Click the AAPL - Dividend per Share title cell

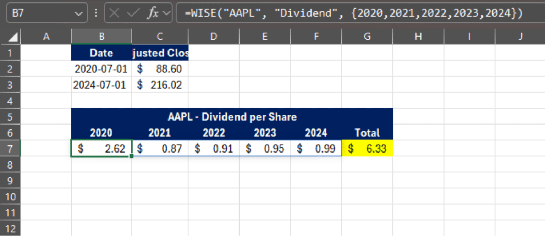click(x=232, y=117)
